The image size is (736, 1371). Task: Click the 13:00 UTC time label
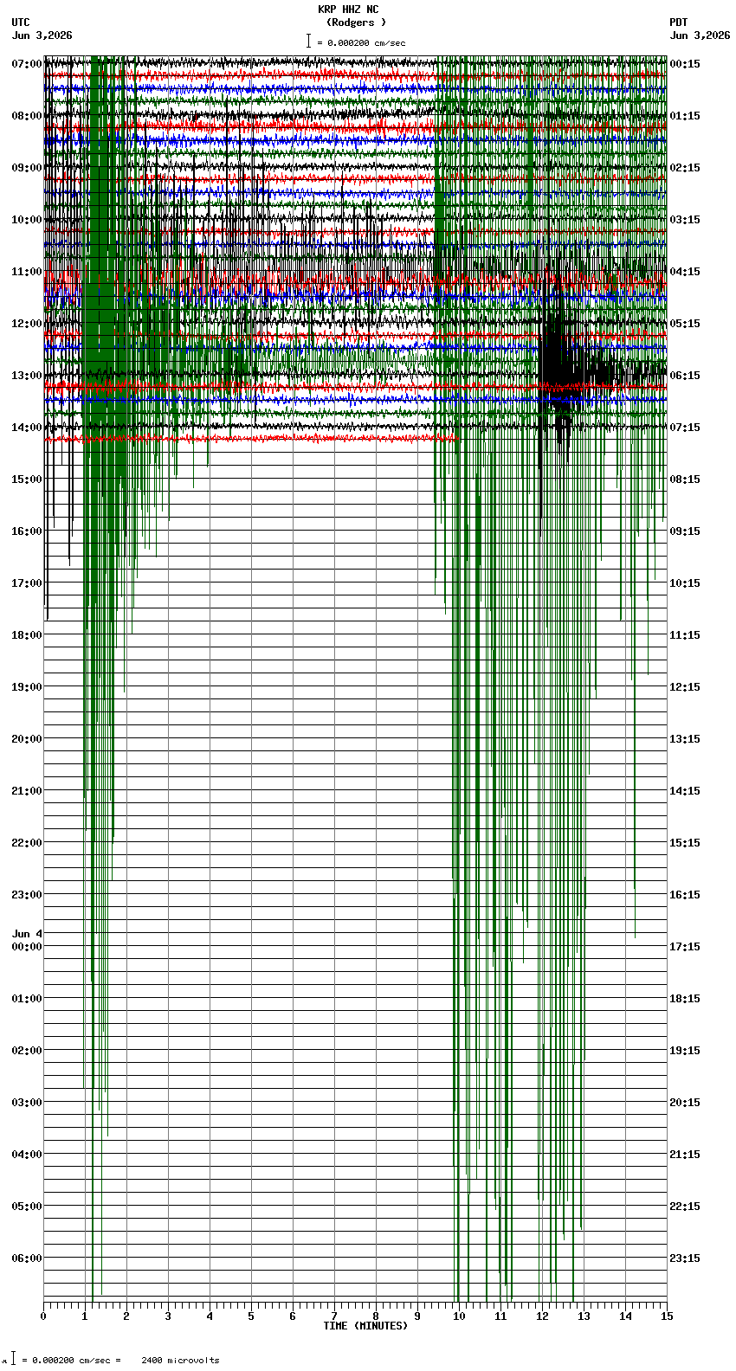(x=27, y=376)
